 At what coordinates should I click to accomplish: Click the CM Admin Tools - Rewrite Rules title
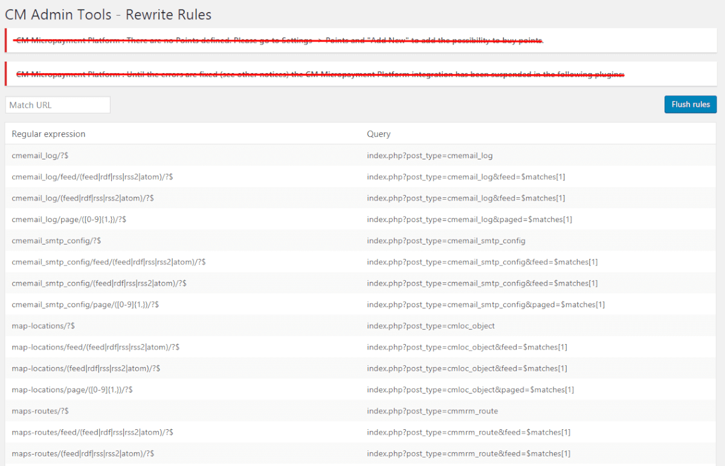click(108, 14)
